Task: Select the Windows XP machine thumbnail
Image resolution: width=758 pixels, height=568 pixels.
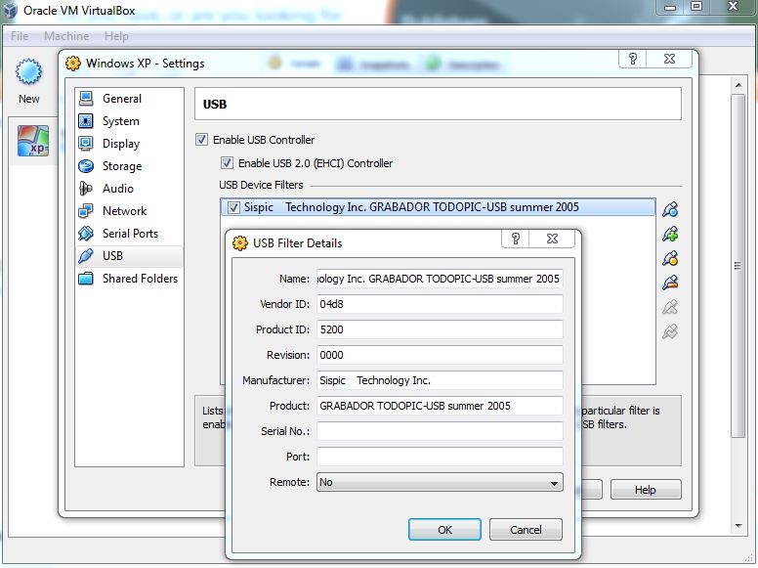Action: click(x=33, y=141)
